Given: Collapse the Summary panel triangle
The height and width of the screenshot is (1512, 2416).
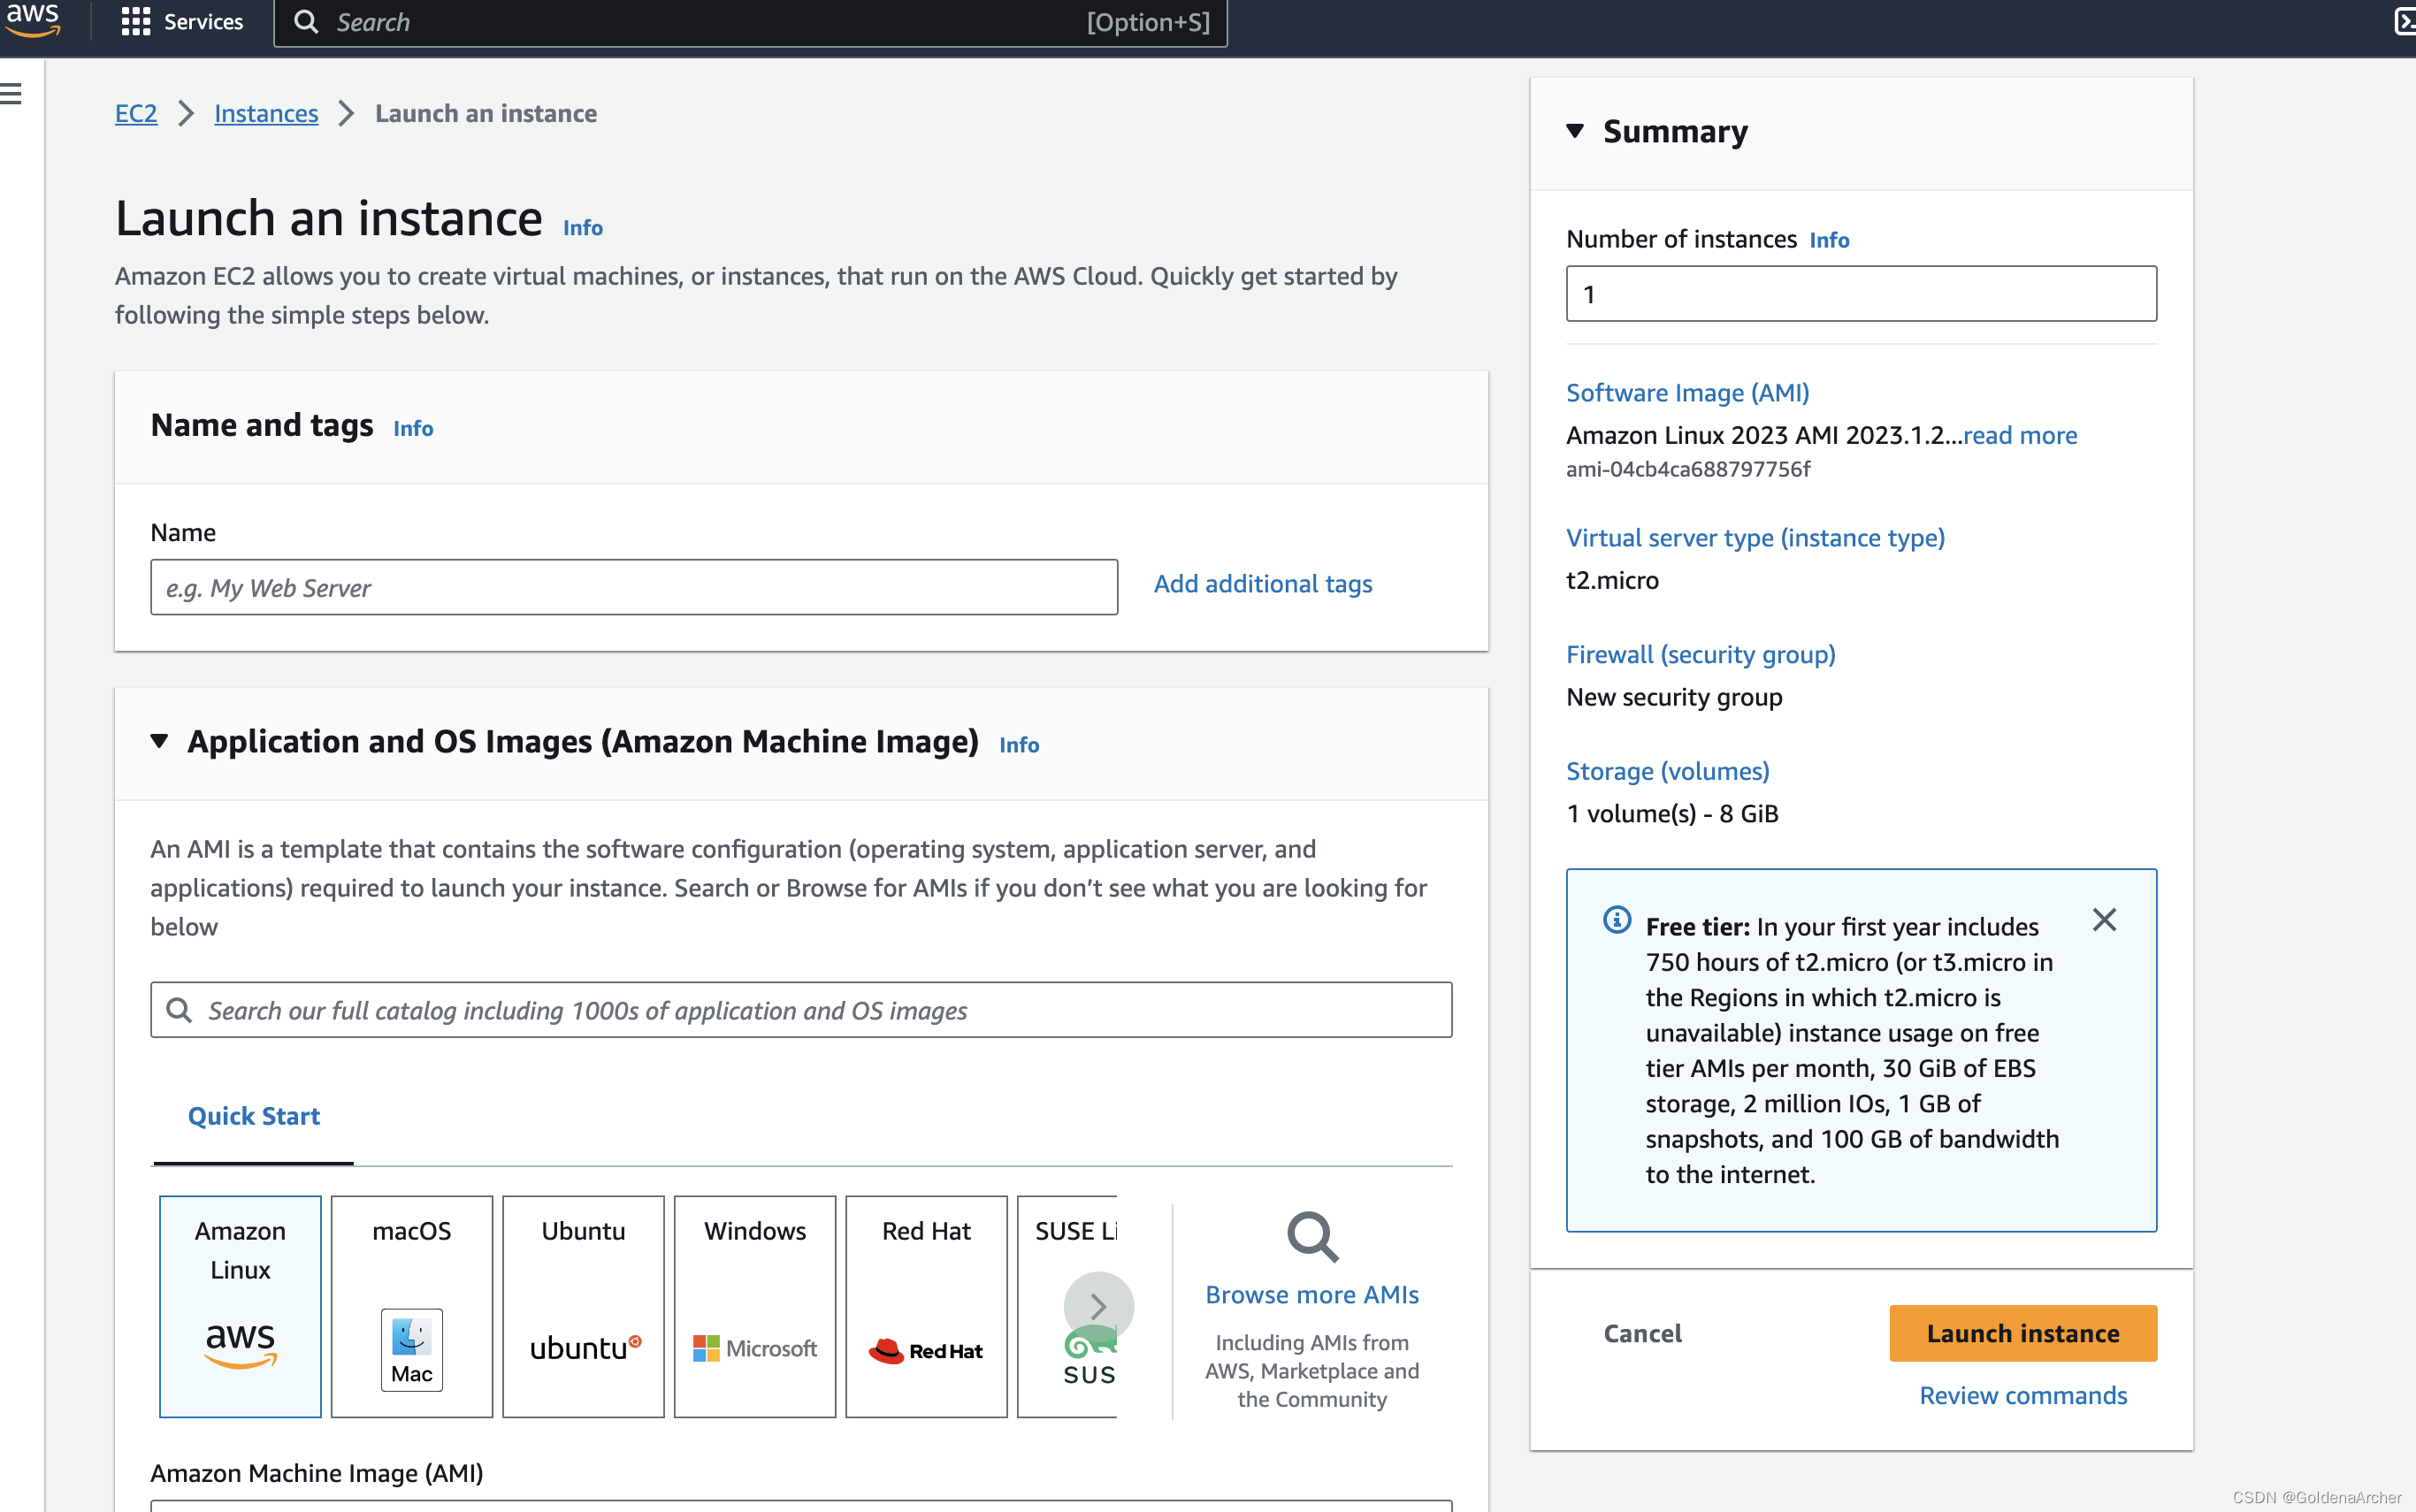Looking at the screenshot, I should tap(1575, 131).
